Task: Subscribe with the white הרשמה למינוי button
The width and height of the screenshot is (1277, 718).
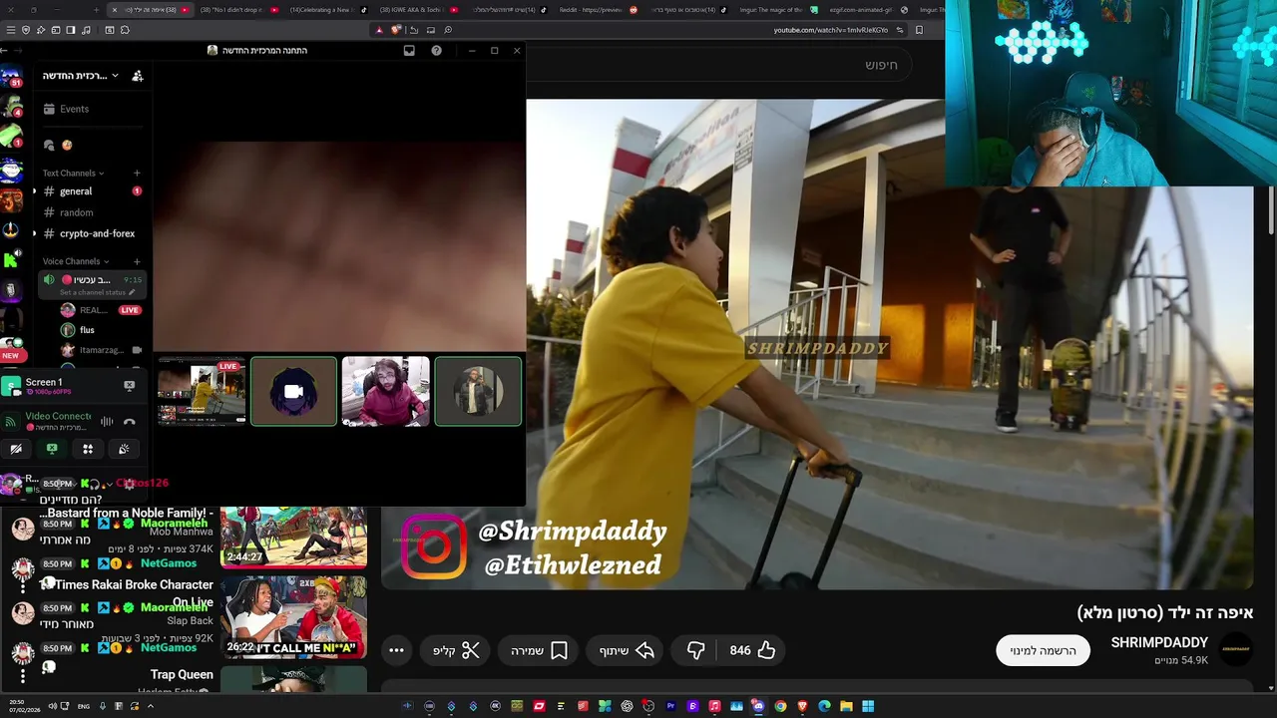Action: 1043,650
